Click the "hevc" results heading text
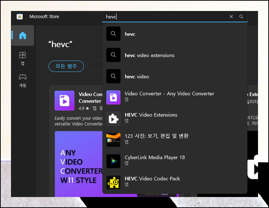Viewport: 269px width, 208px height. [60, 44]
